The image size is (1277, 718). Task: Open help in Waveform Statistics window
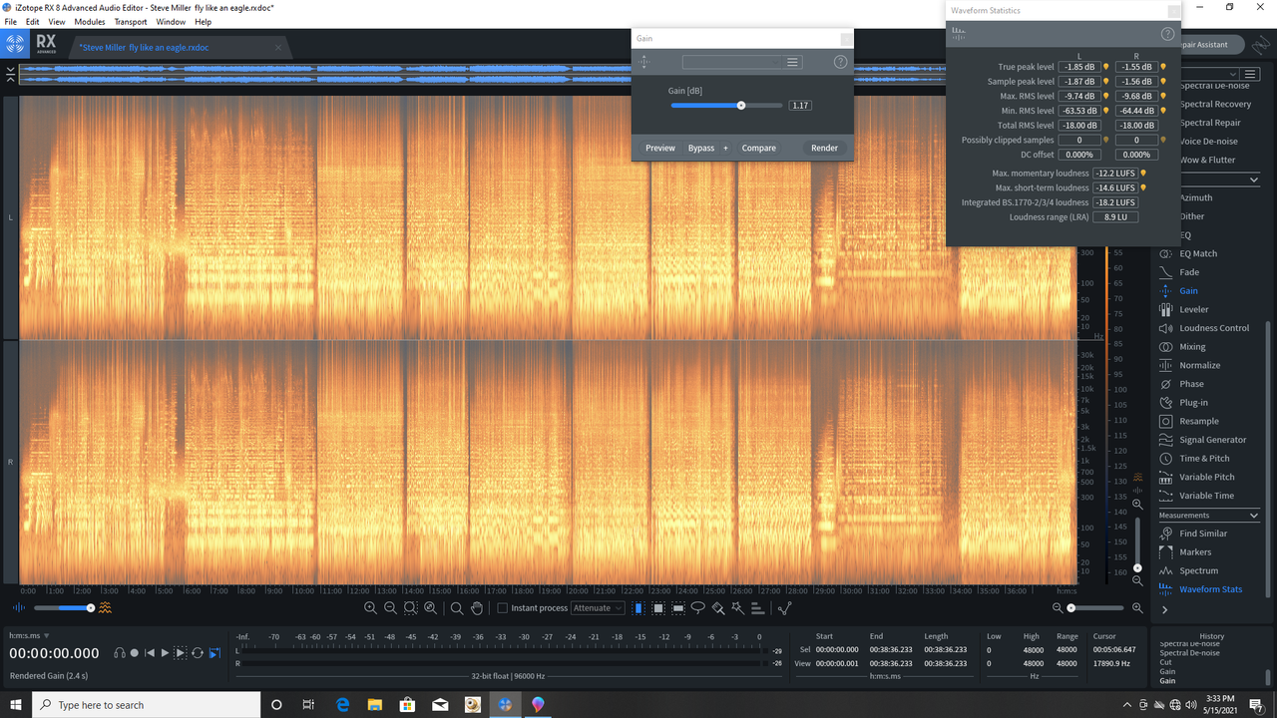tap(1167, 34)
